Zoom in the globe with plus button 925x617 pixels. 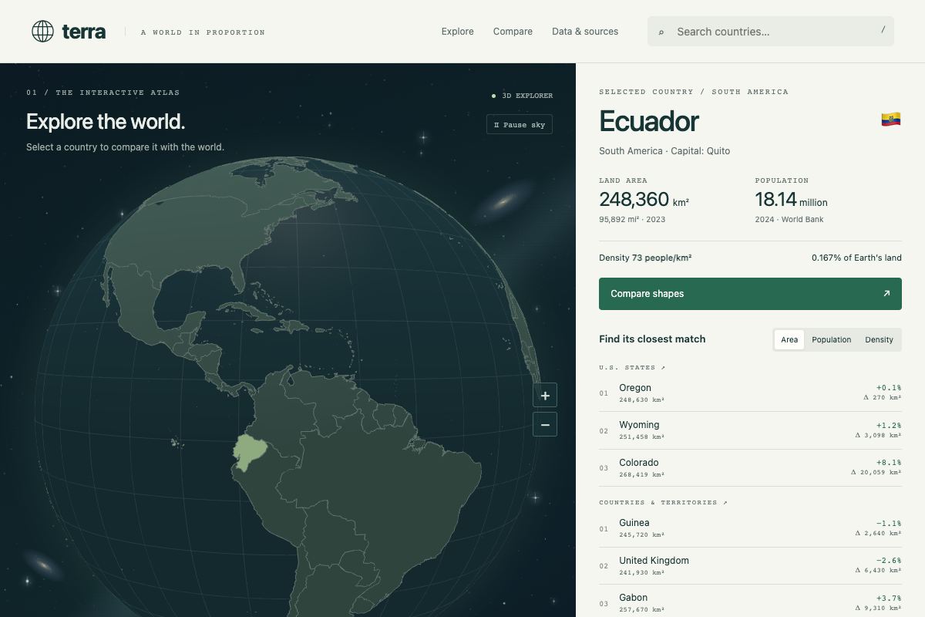[545, 395]
